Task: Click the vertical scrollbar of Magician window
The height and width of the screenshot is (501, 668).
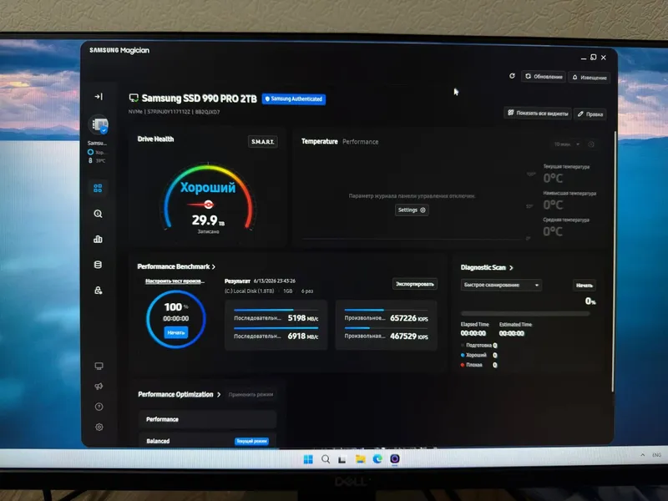Action: coord(613,262)
